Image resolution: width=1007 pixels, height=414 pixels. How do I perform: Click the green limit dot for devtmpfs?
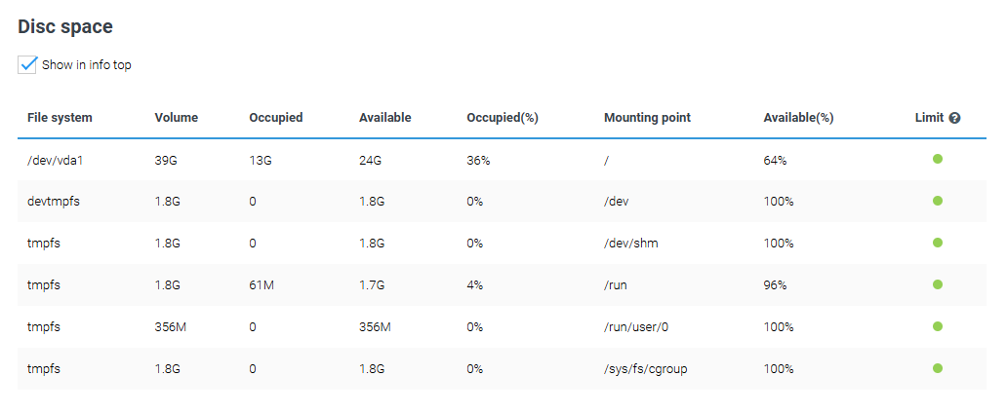[x=938, y=201]
